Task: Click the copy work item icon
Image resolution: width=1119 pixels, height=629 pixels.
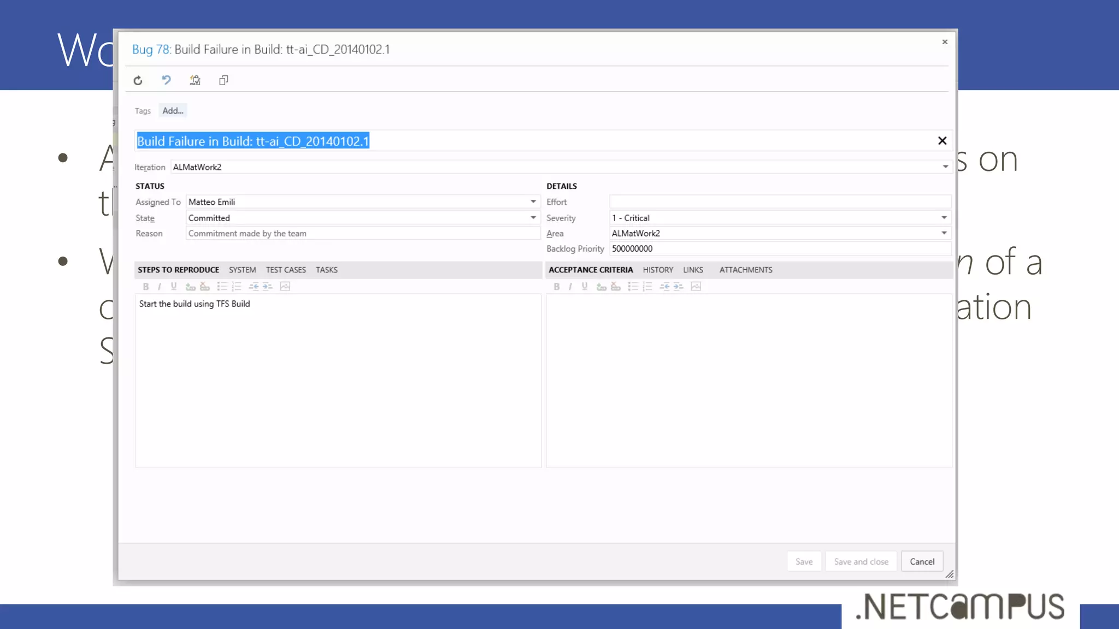Action: coord(223,80)
